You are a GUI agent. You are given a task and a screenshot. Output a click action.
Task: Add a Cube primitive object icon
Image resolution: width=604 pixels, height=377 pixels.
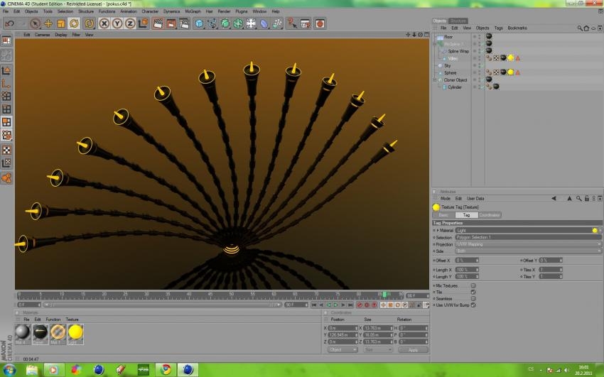coord(199,24)
